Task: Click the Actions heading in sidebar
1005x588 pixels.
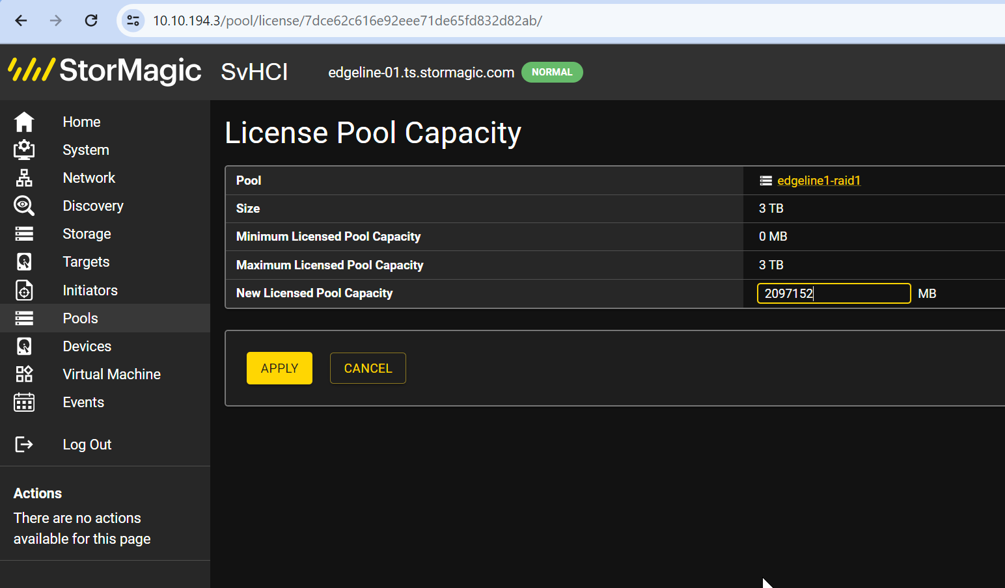Action: tap(38, 493)
